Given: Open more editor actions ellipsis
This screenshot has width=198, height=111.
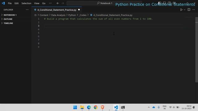Looking at the screenshot, I should [194, 10].
